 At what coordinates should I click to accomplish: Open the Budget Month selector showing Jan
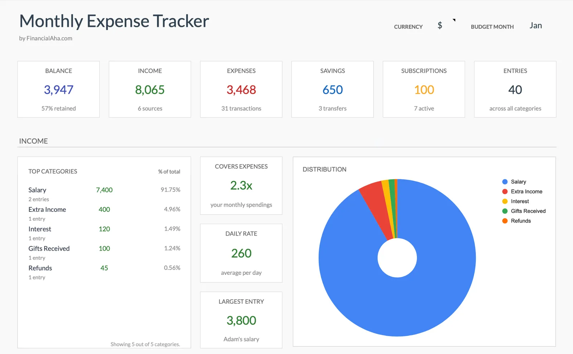pyautogui.click(x=536, y=25)
